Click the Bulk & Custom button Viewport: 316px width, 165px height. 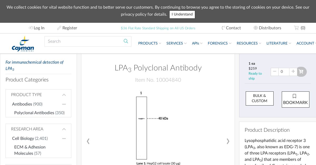point(259,98)
